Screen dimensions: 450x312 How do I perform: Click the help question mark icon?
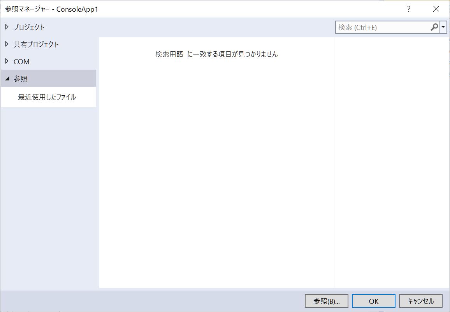[x=408, y=9]
